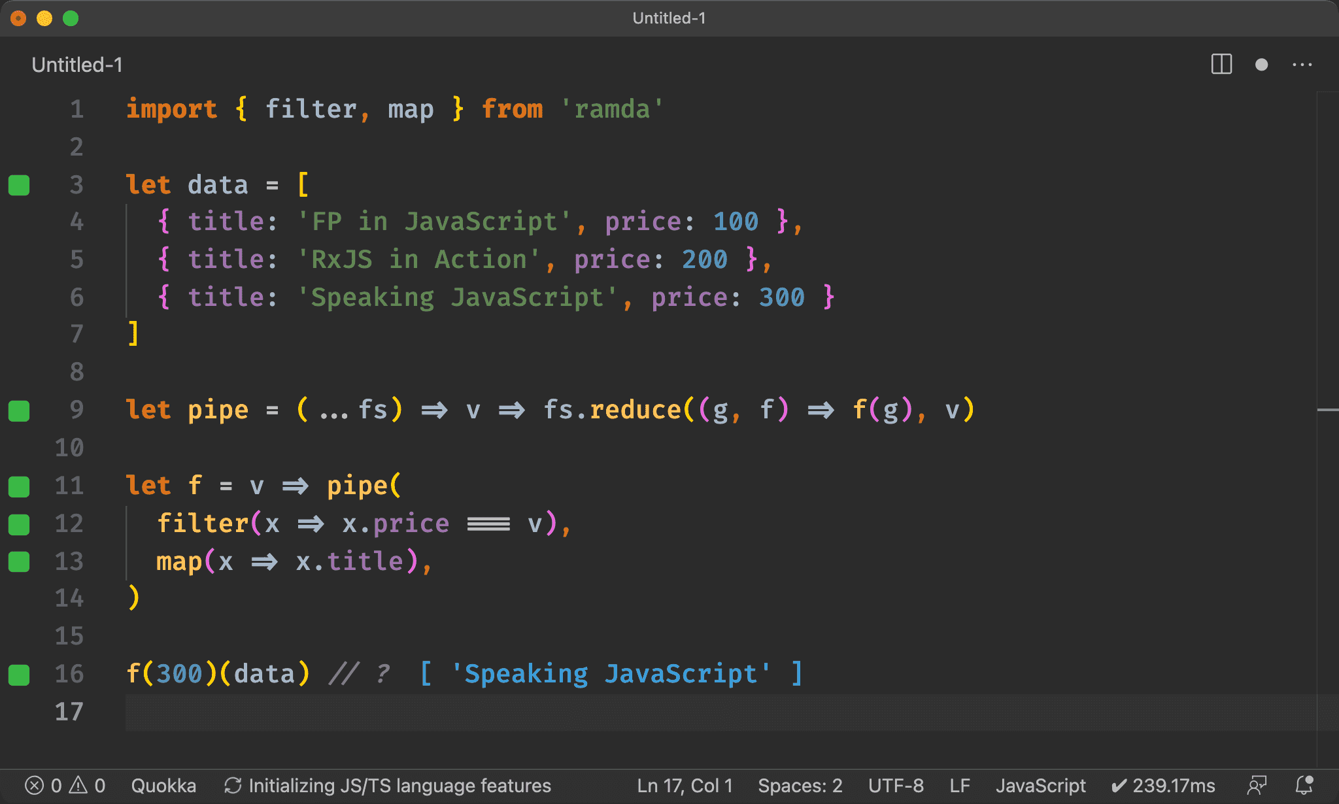Click Quokka green marker on line 9
Image resolution: width=1339 pixels, height=804 pixels.
19,411
